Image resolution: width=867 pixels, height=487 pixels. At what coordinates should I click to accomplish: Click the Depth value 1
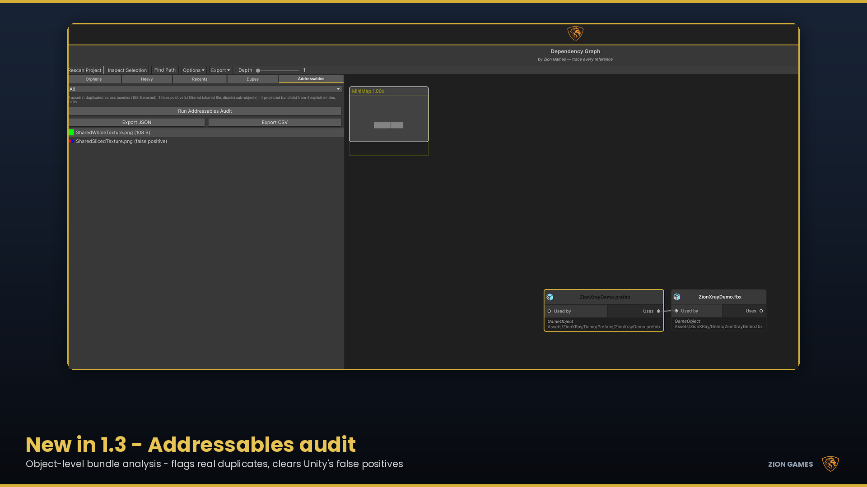tap(304, 70)
